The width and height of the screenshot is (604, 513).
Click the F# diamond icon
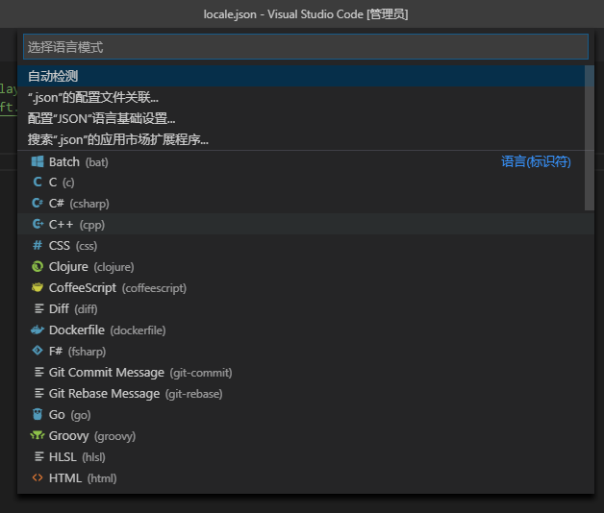click(x=38, y=351)
